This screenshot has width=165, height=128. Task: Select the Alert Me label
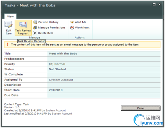coord(81,22)
